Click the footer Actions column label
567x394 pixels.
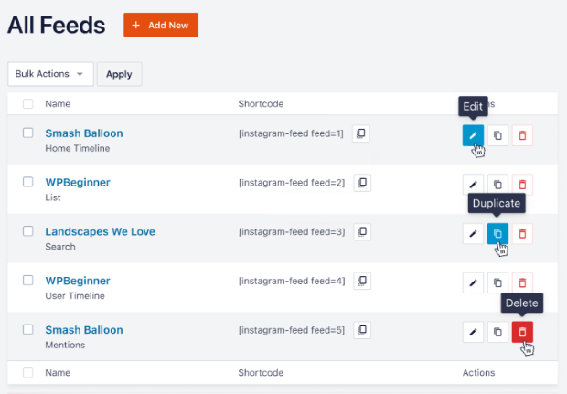(479, 373)
